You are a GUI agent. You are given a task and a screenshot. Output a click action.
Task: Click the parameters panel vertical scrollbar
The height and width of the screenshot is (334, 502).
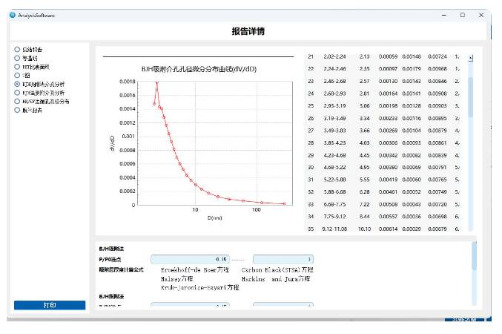[474, 255]
